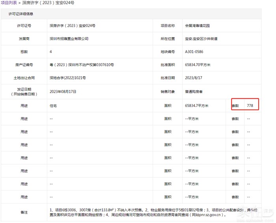Click the 项目列表 breadcrumb link
276x223 pixels.
coord(9,3)
